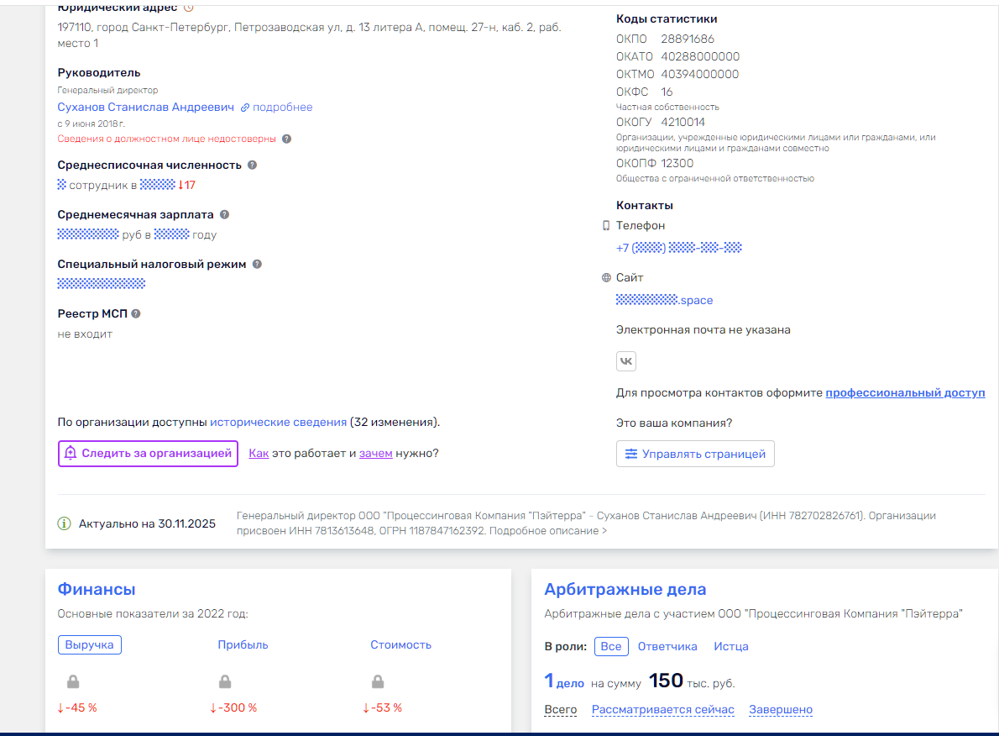Select the Ответчика role filter
This screenshot has width=999, height=736.
[x=667, y=647]
